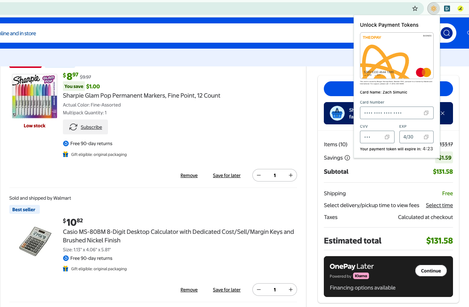Click the shopping basket icon in banner
The width and height of the screenshot is (469, 307).
click(337, 113)
